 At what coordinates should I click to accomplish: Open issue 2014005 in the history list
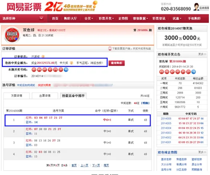click(166, 123)
